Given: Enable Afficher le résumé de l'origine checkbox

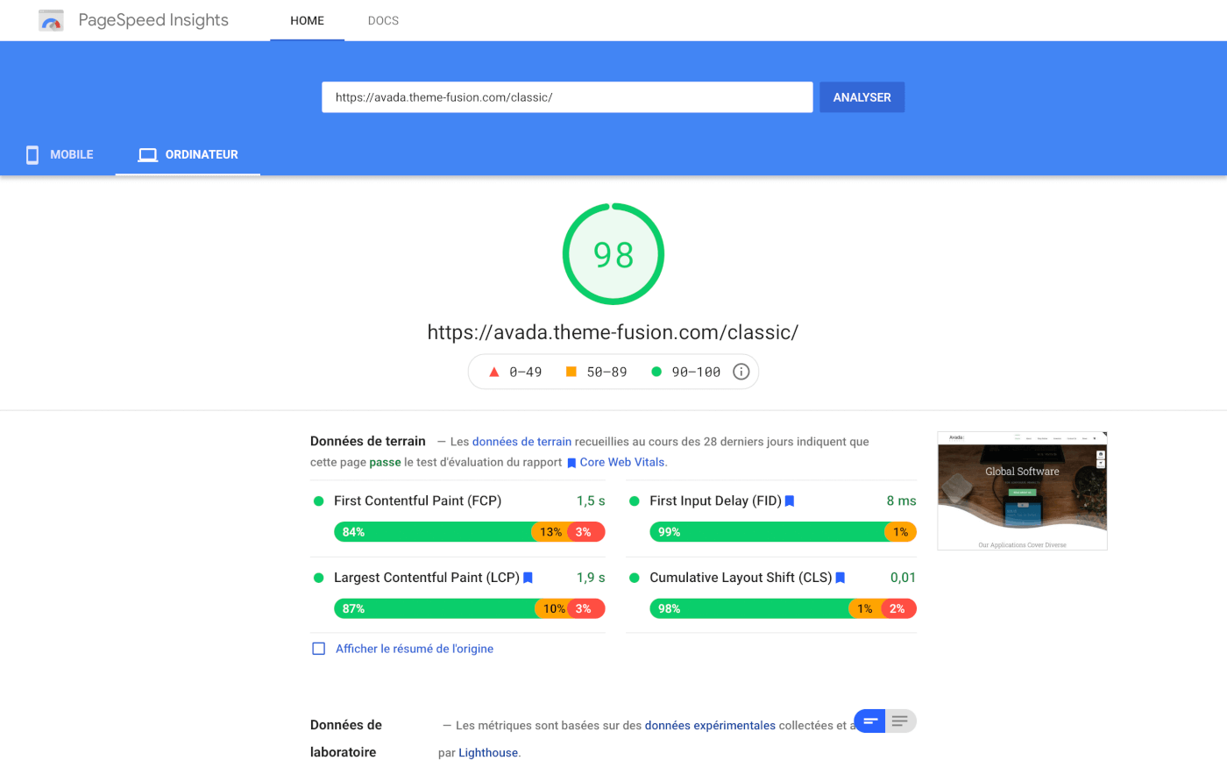Looking at the screenshot, I should click(319, 649).
